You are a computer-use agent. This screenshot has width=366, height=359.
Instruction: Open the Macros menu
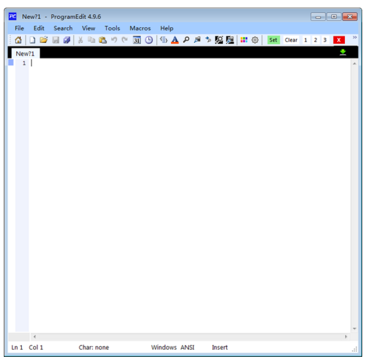[140, 28]
